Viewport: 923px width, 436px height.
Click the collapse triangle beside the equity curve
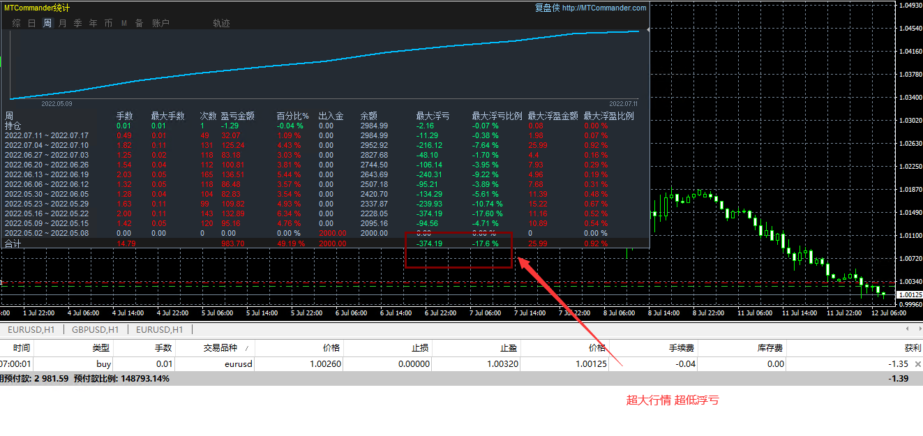point(650,30)
